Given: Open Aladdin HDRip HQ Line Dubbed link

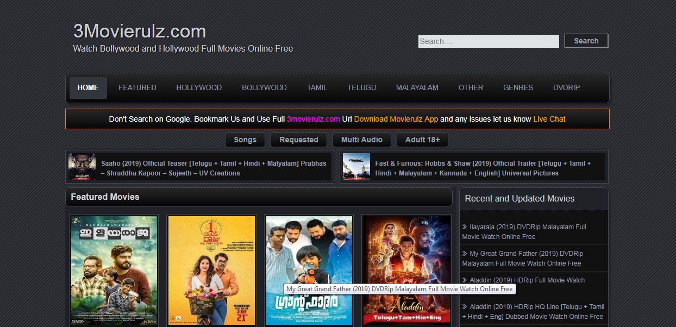Looking at the screenshot, I should 533,312.
